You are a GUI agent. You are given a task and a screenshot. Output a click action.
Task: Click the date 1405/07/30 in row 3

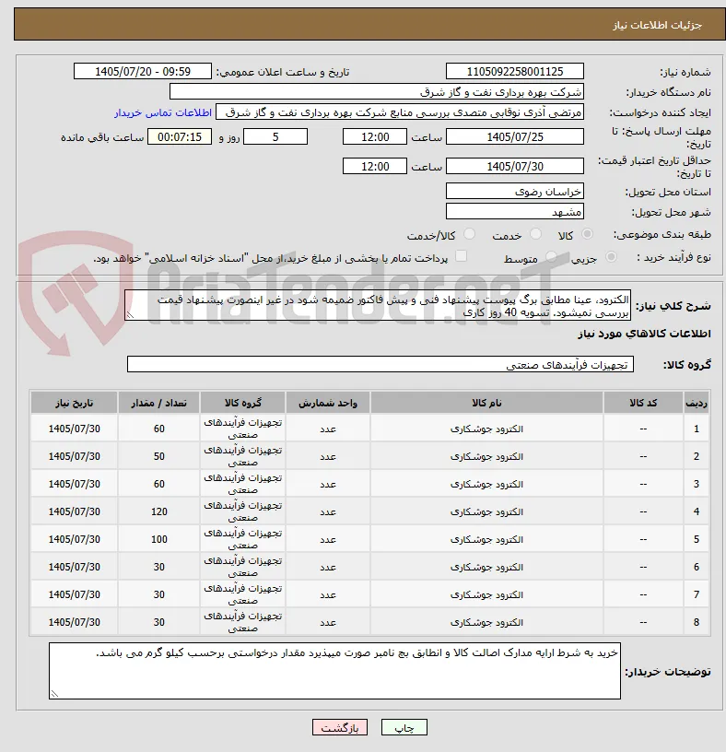point(75,484)
